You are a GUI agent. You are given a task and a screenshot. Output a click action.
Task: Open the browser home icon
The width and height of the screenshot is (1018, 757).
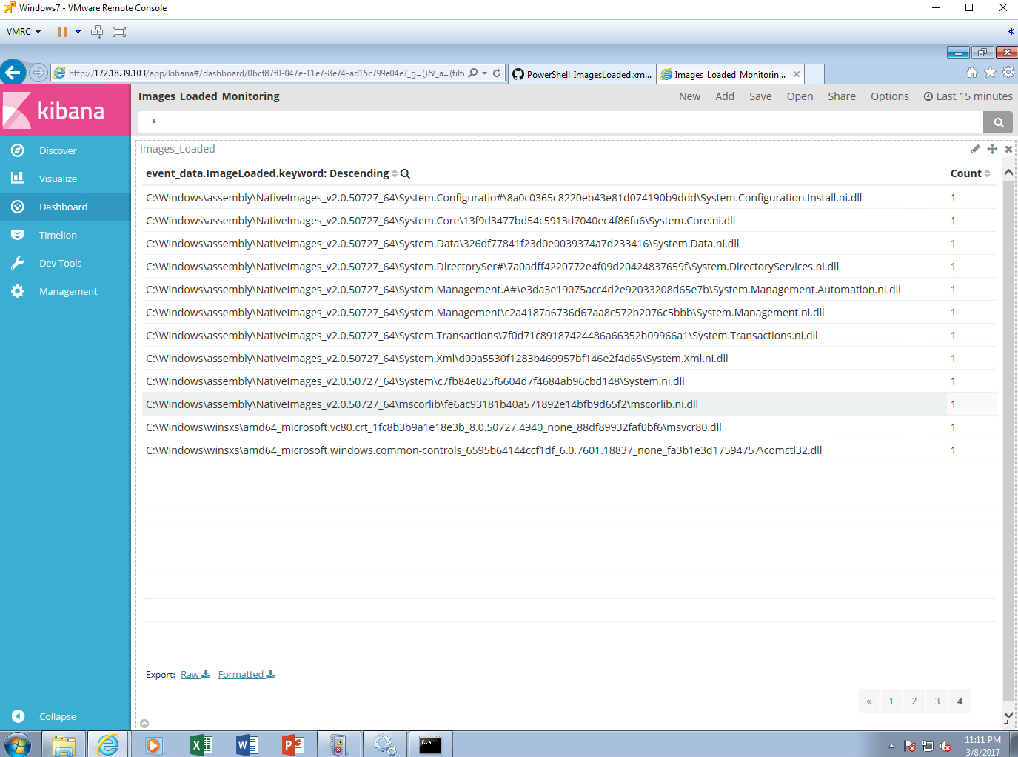(x=972, y=73)
